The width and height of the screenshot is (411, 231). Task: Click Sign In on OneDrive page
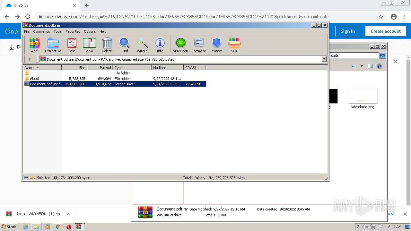pos(348,31)
